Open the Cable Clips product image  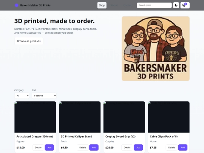(x=169, y=117)
